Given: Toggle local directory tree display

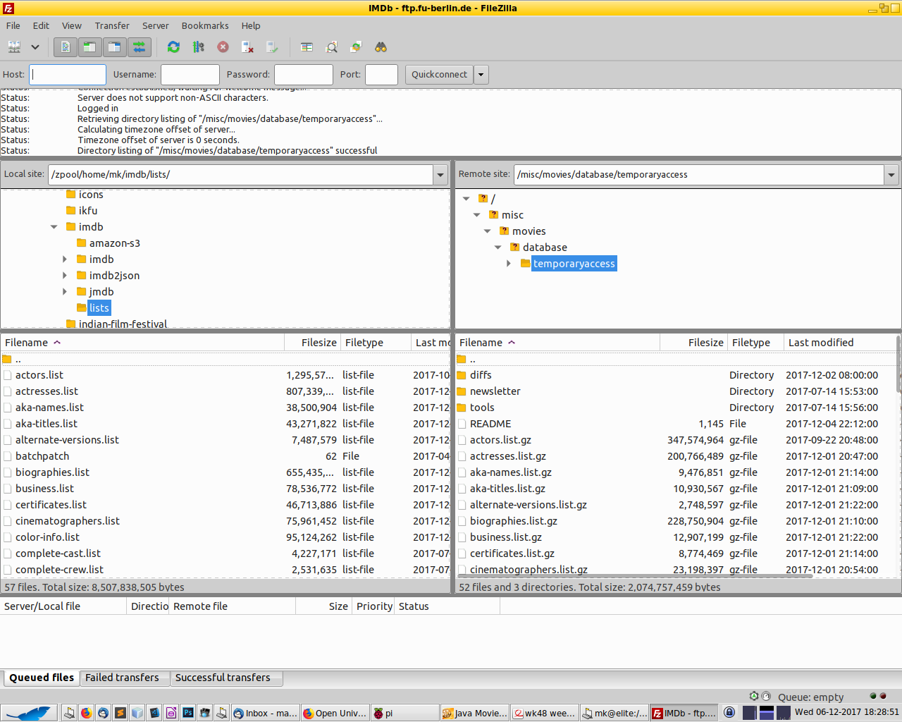Looking at the screenshot, I should pyautogui.click(x=89, y=47).
